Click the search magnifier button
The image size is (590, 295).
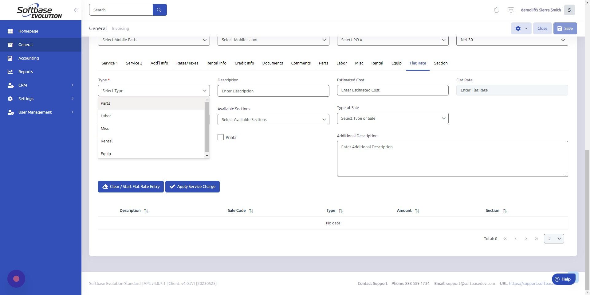[x=159, y=10]
